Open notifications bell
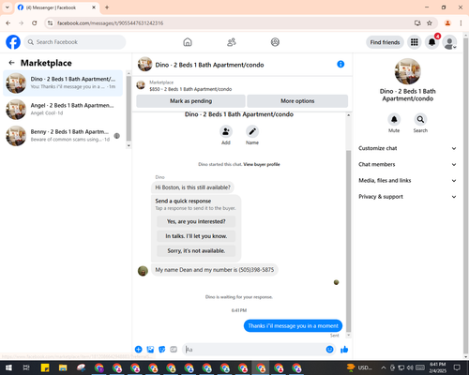 (x=431, y=42)
